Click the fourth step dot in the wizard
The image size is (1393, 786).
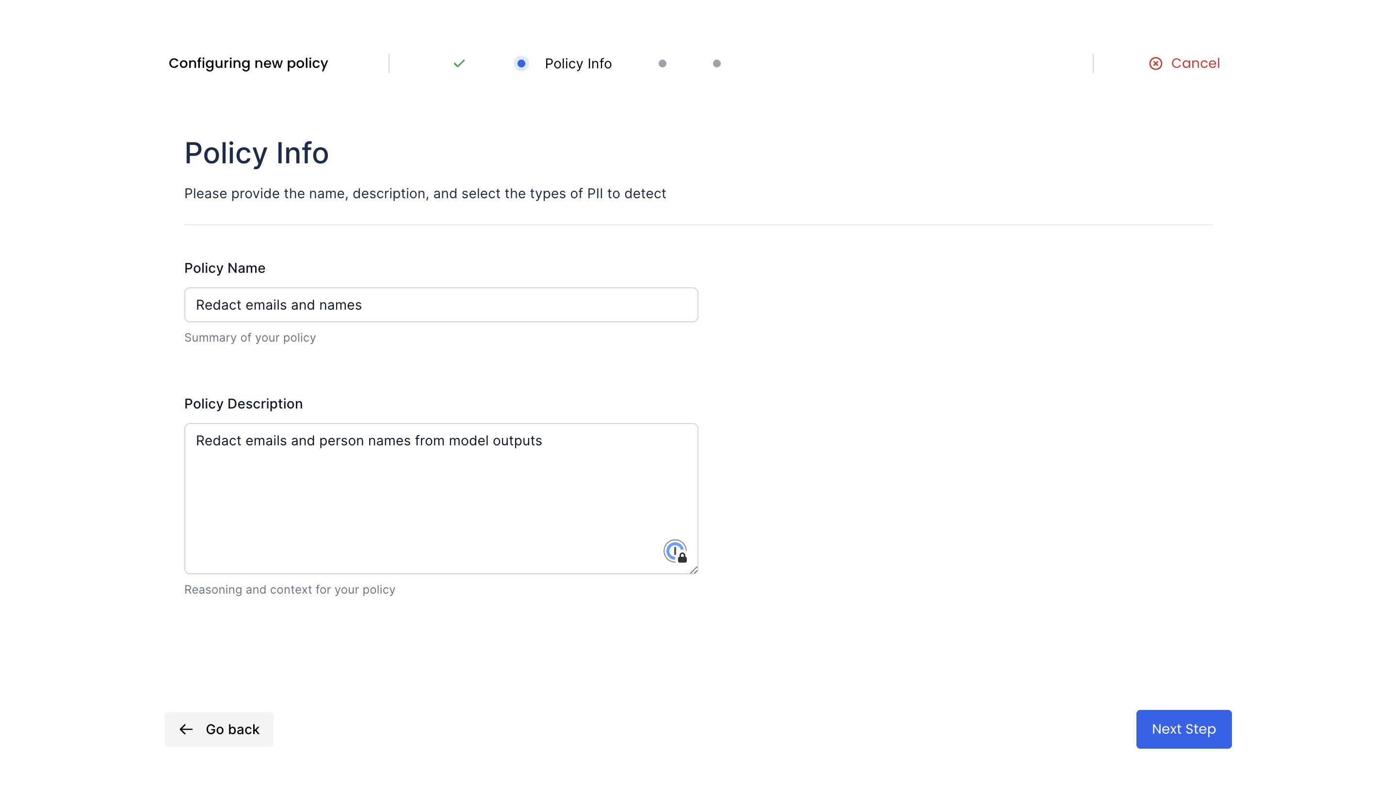(x=716, y=64)
